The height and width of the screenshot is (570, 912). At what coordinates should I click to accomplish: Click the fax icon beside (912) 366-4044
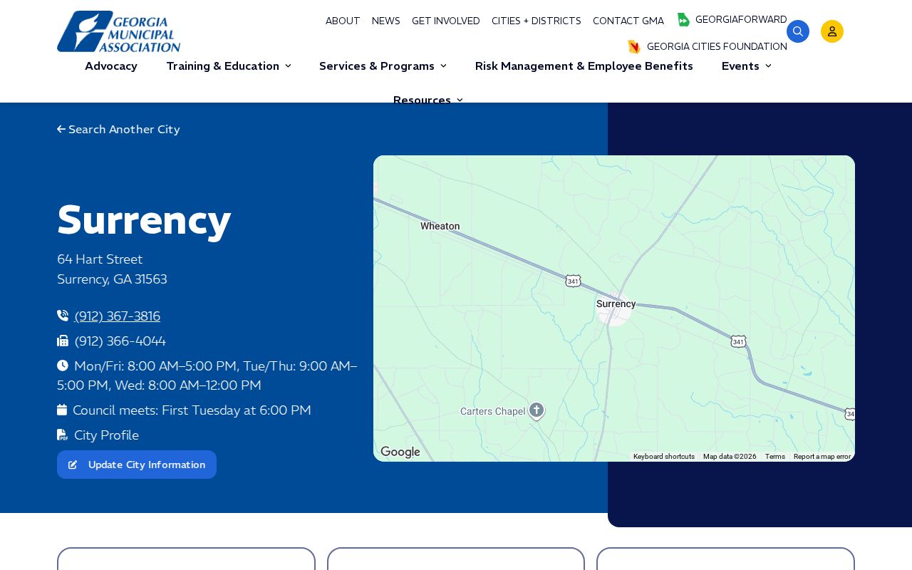63,341
